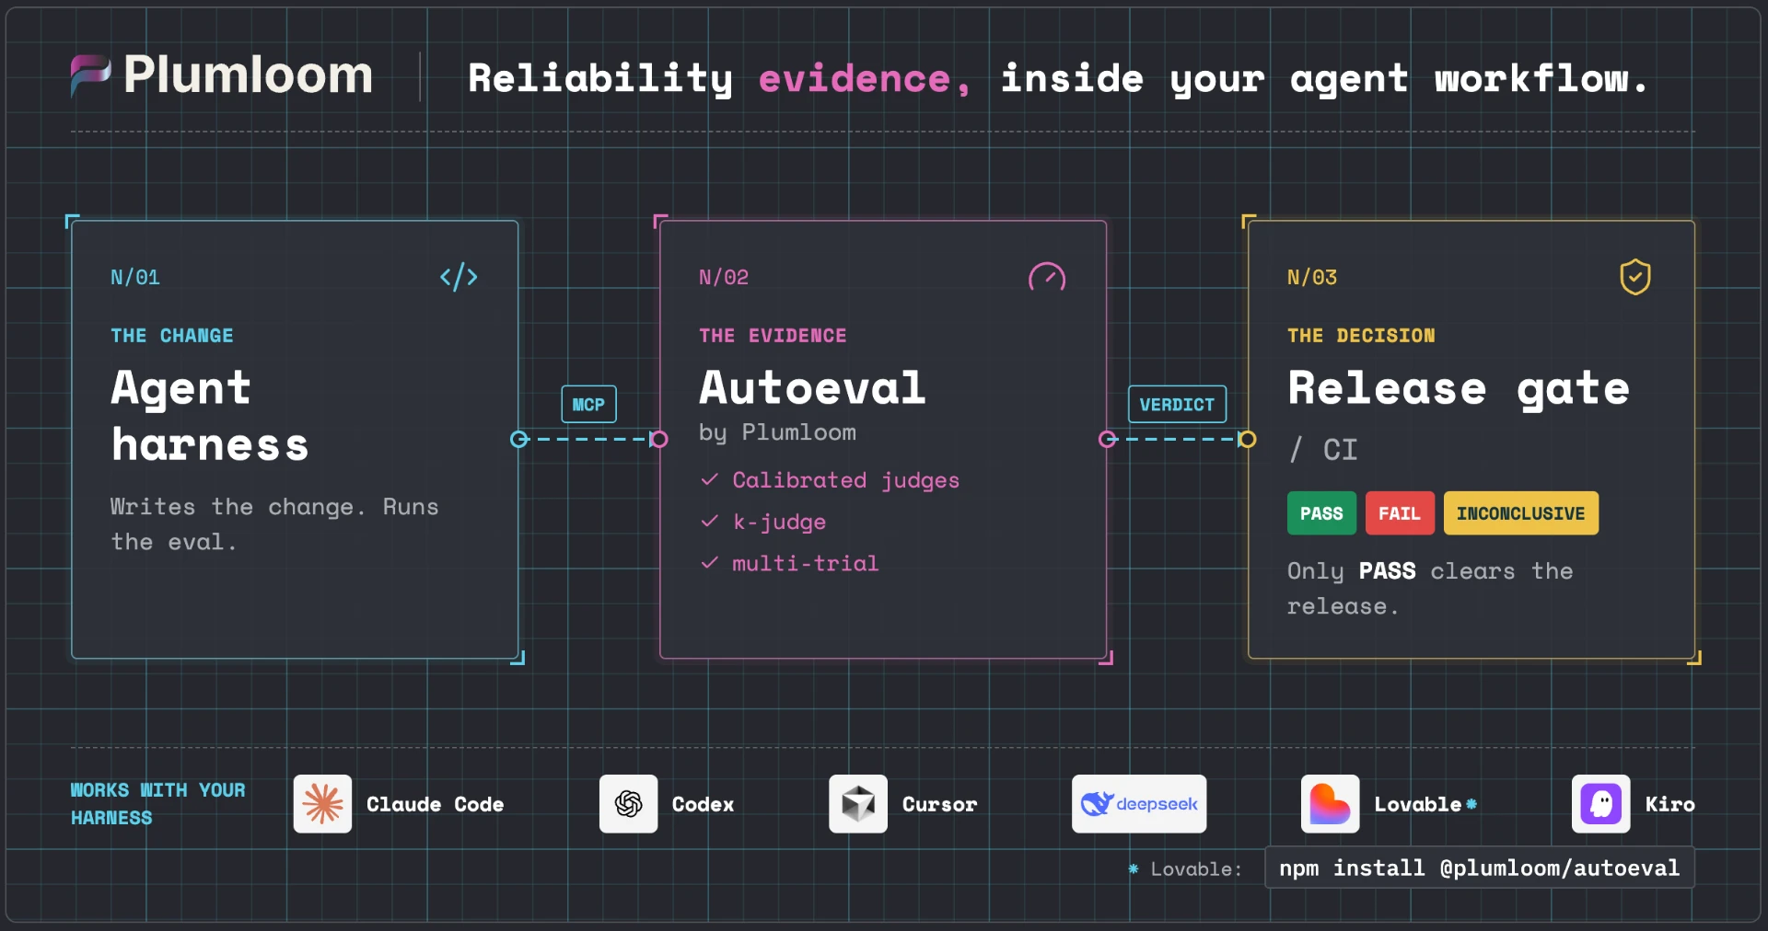This screenshot has width=1768, height=931.
Task: Click the yellow INCONCLUSIVE badge
Action: click(x=1521, y=513)
